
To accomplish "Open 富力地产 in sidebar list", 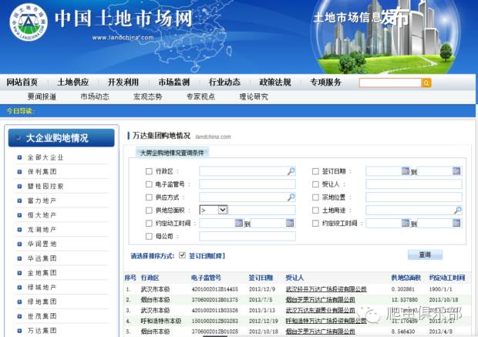I will (42, 201).
